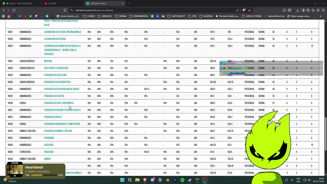Open Discord from taskbar
The height and width of the screenshot is (184, 327).
pyautogui.click(x=153, y=180)
